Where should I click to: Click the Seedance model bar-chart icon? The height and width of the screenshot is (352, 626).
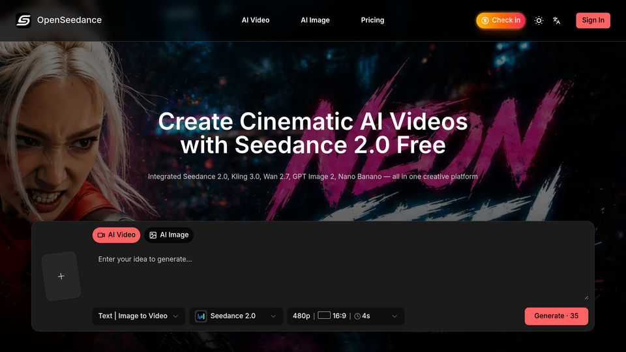[x=201, y=316]
